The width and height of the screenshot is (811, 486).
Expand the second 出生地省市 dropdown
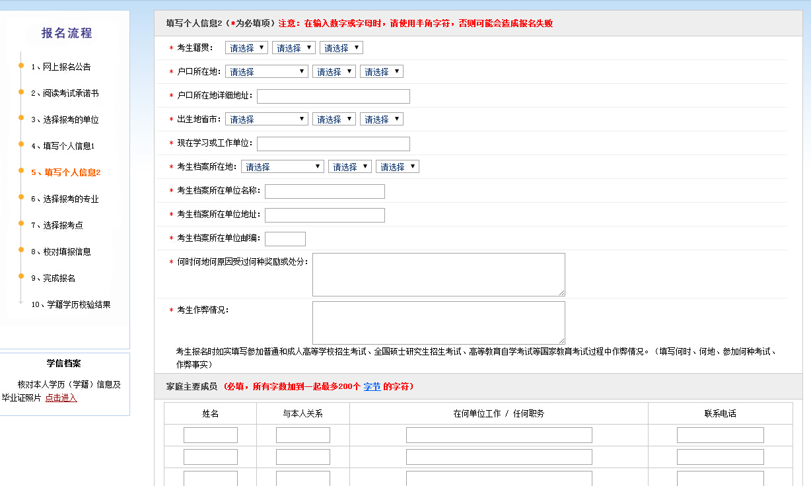334,119
